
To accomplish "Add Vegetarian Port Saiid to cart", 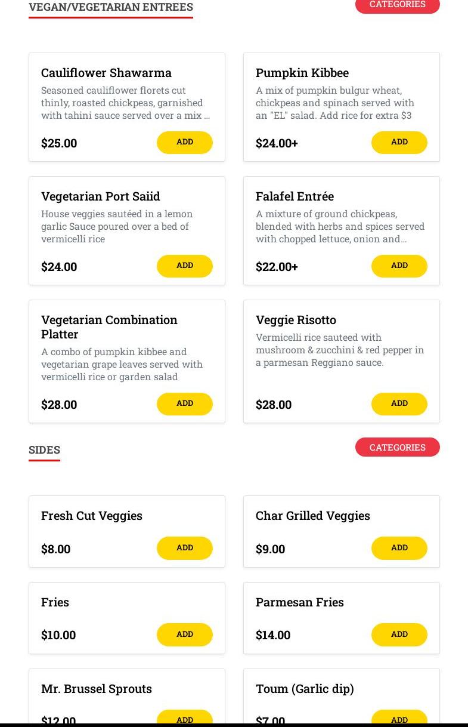I will [185, 266].
